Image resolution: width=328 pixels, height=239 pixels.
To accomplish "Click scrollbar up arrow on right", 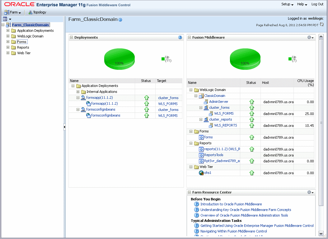I will pyautogui.click(x=321, y=37).
